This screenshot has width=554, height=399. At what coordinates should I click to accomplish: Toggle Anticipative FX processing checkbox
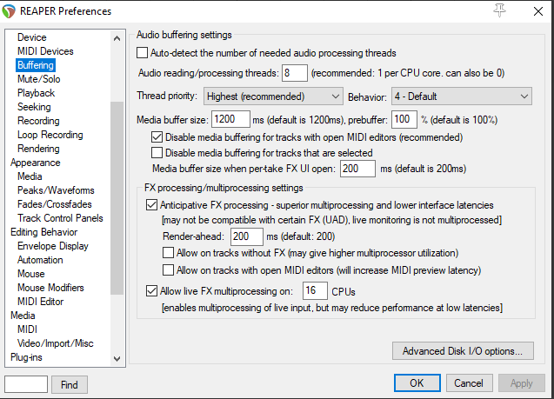tap(151, 205)
